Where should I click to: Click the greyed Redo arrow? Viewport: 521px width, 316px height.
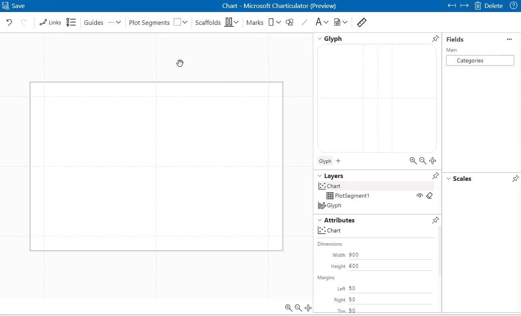click(24, 22)
